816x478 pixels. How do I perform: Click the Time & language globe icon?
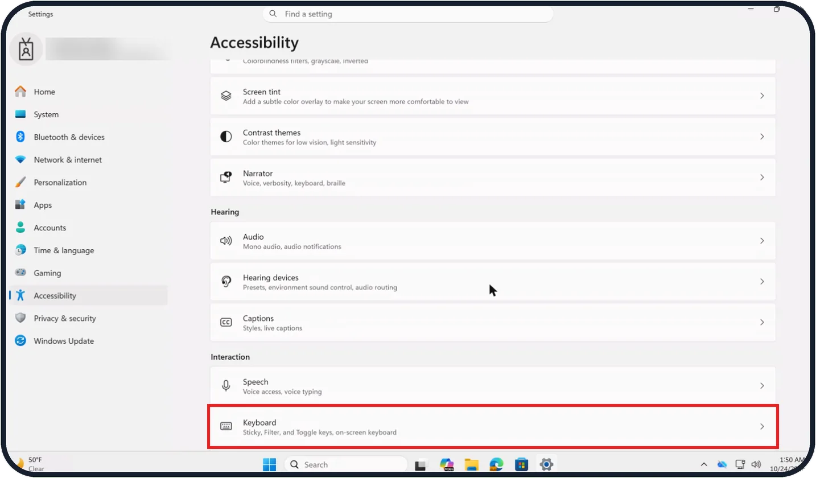point(20,250)
